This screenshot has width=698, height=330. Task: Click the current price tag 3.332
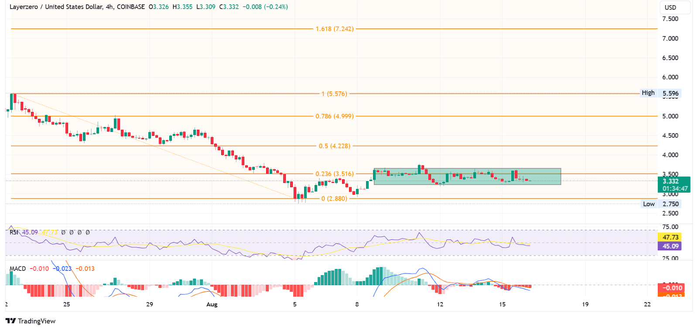674,185
